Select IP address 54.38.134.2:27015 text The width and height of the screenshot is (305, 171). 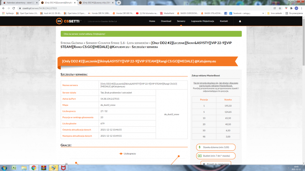coord(110,99)
